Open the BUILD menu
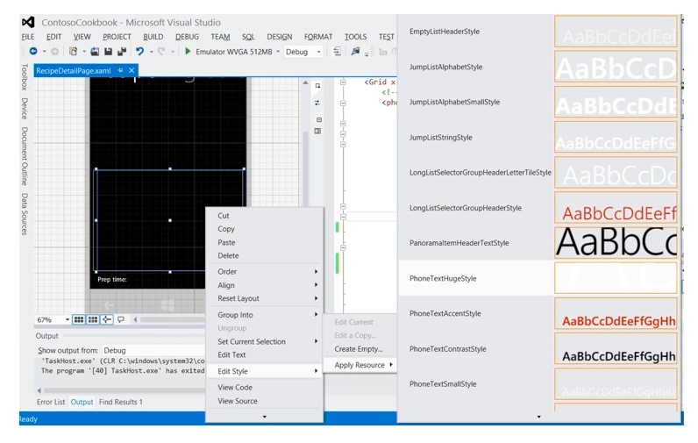 pyautogui.click(x=153, y=37)
